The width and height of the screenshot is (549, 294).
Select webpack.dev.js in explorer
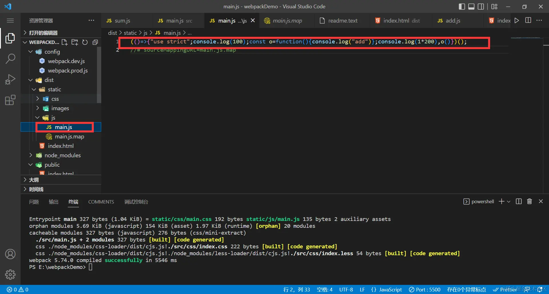tap(66, 61)
